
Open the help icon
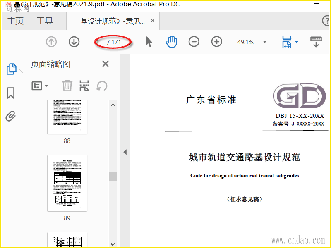point(326,21)
